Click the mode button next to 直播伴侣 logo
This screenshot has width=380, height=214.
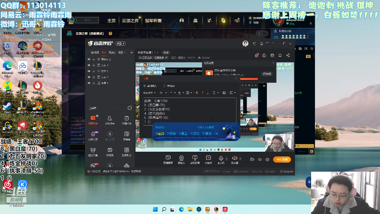[121, 43]
